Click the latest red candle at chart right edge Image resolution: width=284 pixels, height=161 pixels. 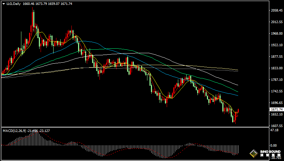[238, 111]
